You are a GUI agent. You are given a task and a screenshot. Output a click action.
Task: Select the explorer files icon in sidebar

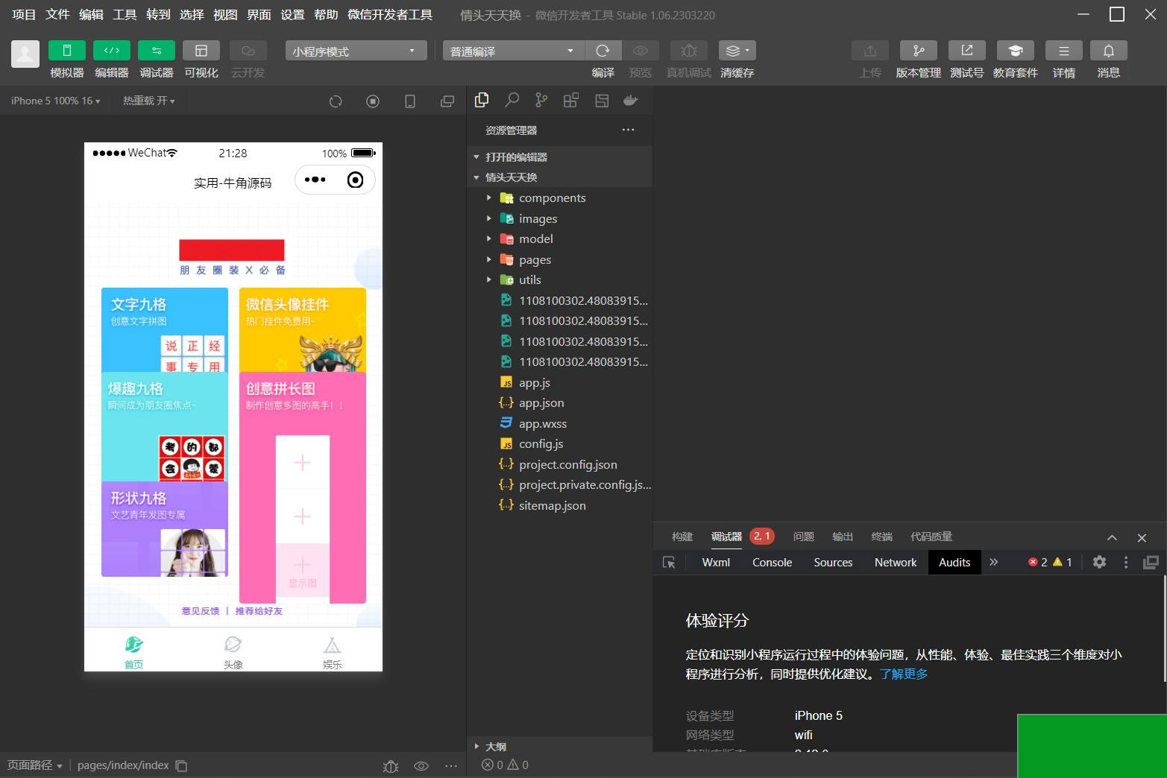[482, 100]
